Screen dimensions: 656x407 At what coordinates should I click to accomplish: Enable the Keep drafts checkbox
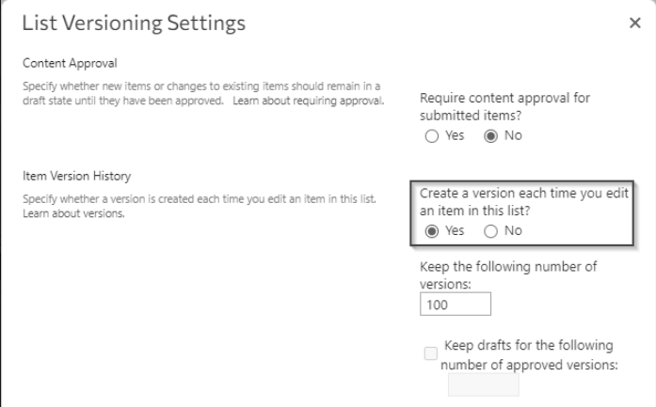[431, 353]
